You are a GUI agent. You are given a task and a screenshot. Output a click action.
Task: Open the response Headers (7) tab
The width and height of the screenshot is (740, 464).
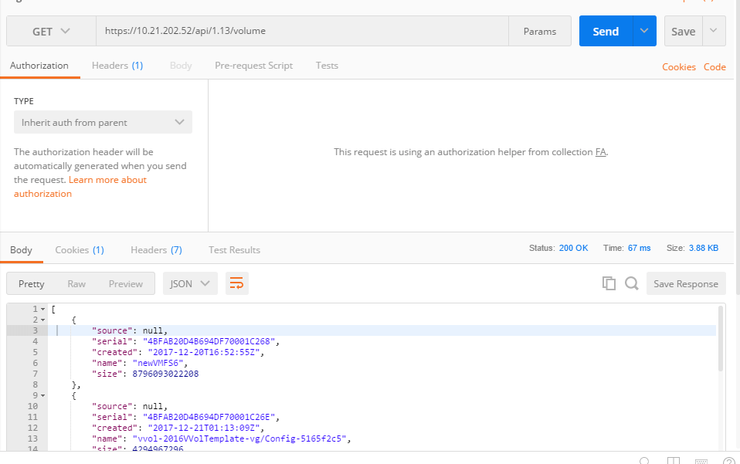click(156, 250)
